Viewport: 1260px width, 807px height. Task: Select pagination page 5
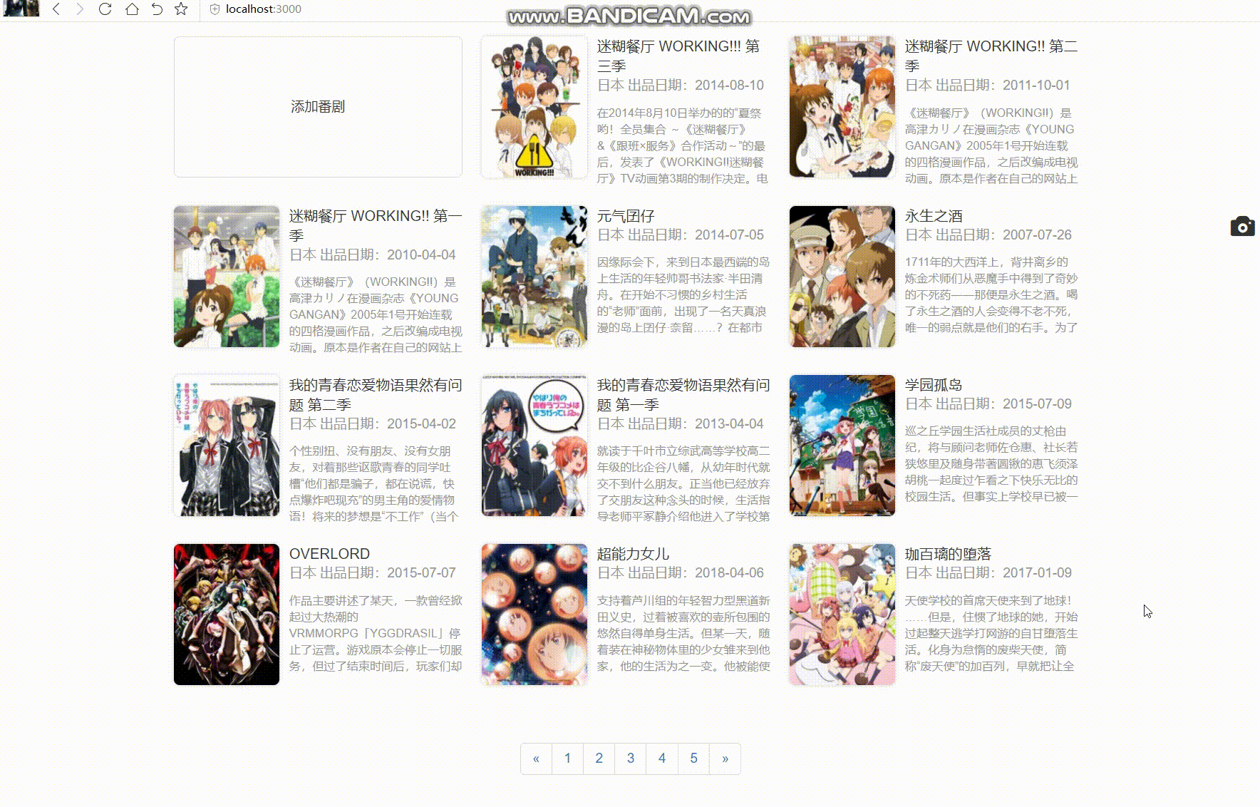693,759
